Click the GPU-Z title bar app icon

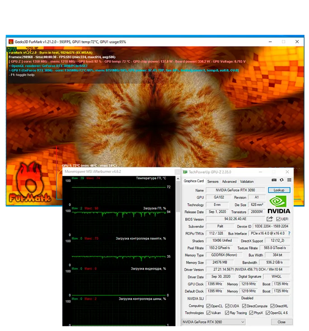[x=185, y=172]
